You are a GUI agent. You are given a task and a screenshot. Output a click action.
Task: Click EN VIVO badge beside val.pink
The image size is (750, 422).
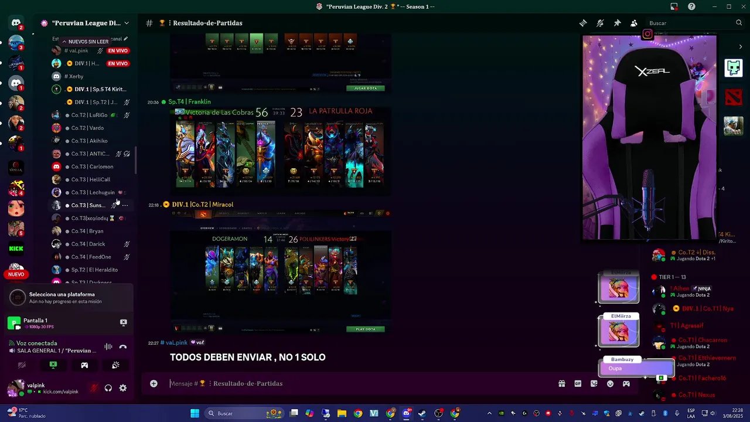tap(118, 51)
